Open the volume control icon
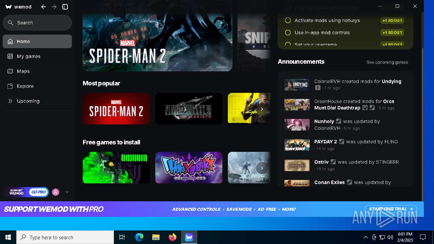Viewport: 434px width, 244px height. tap(390, 237)
